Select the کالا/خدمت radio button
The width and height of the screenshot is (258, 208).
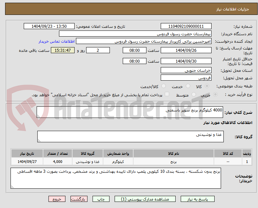click(163, 86)
